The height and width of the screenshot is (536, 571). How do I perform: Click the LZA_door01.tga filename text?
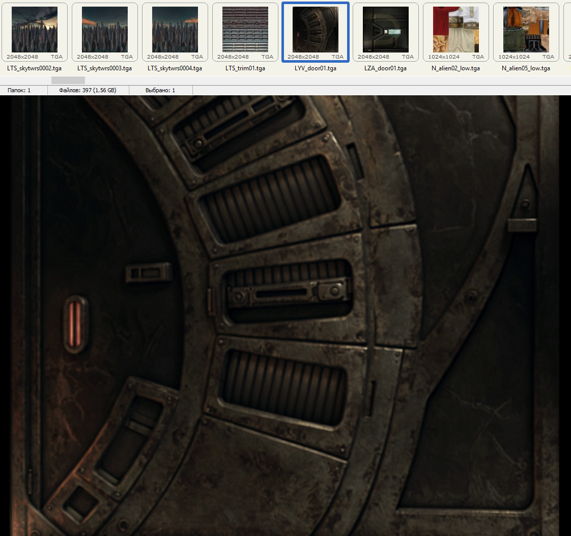point(386,68)
